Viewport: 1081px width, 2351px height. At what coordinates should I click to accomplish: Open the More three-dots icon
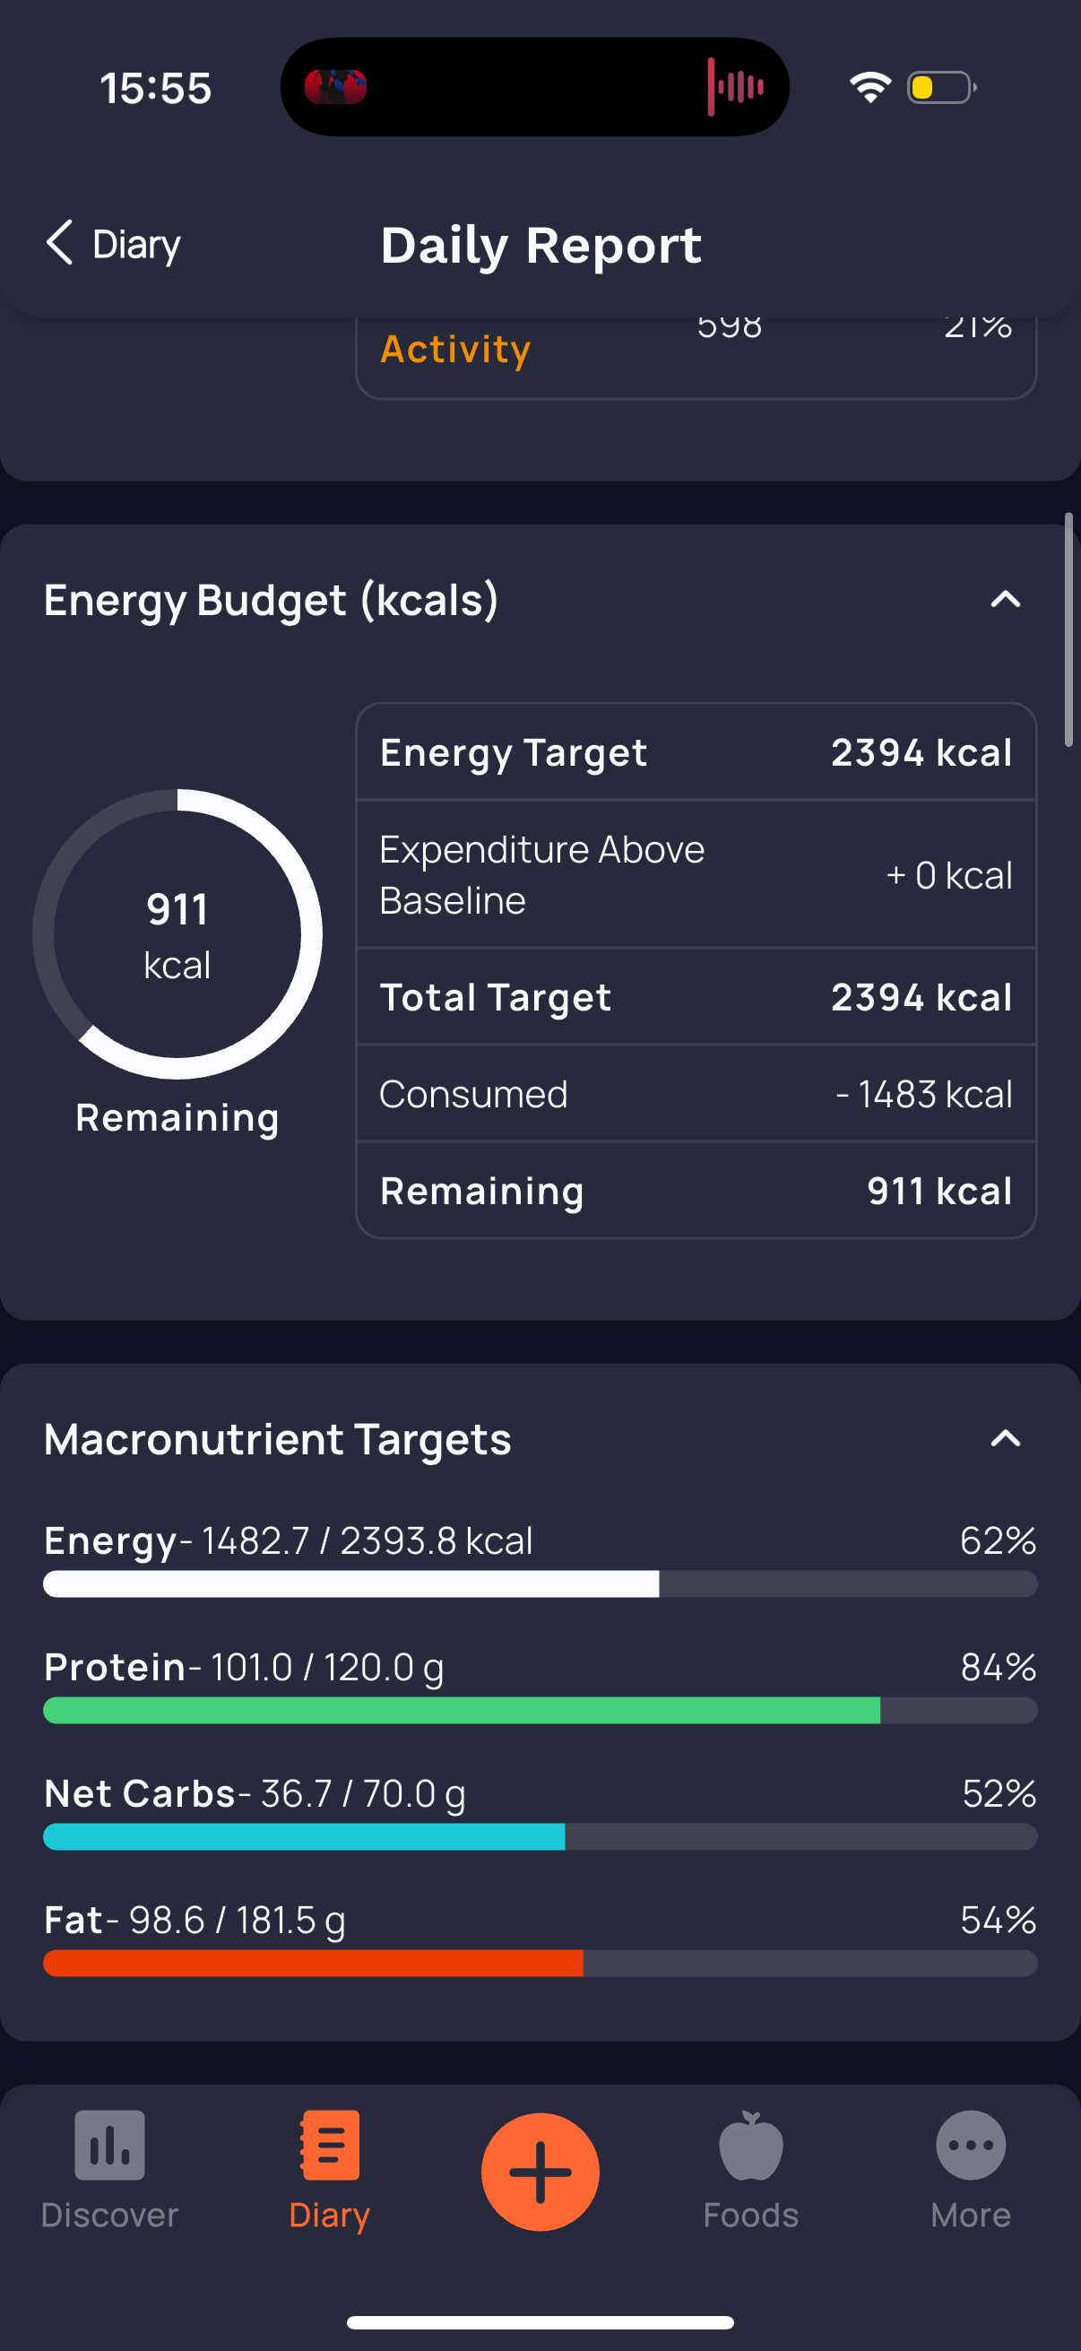coord(971,2145)
